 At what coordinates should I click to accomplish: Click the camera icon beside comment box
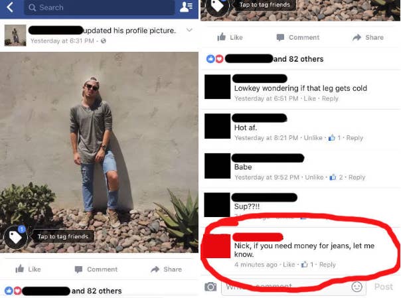click(210, 287)
